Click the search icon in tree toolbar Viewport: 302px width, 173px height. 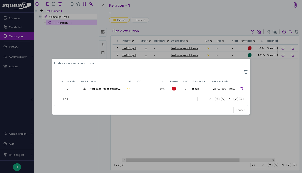(x=91, y=4)
